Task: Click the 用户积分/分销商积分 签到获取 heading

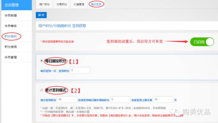Action: pyautogui.click(x=62, y=26)
